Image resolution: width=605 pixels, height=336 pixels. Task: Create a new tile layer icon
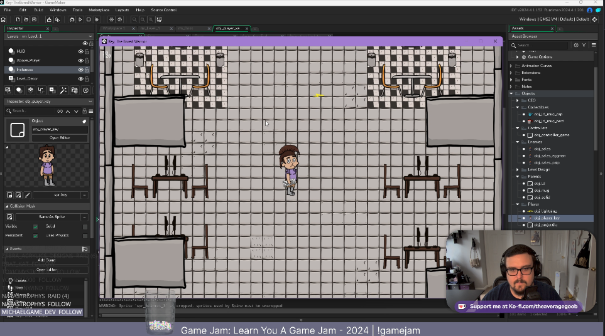[x=30, y=90]
